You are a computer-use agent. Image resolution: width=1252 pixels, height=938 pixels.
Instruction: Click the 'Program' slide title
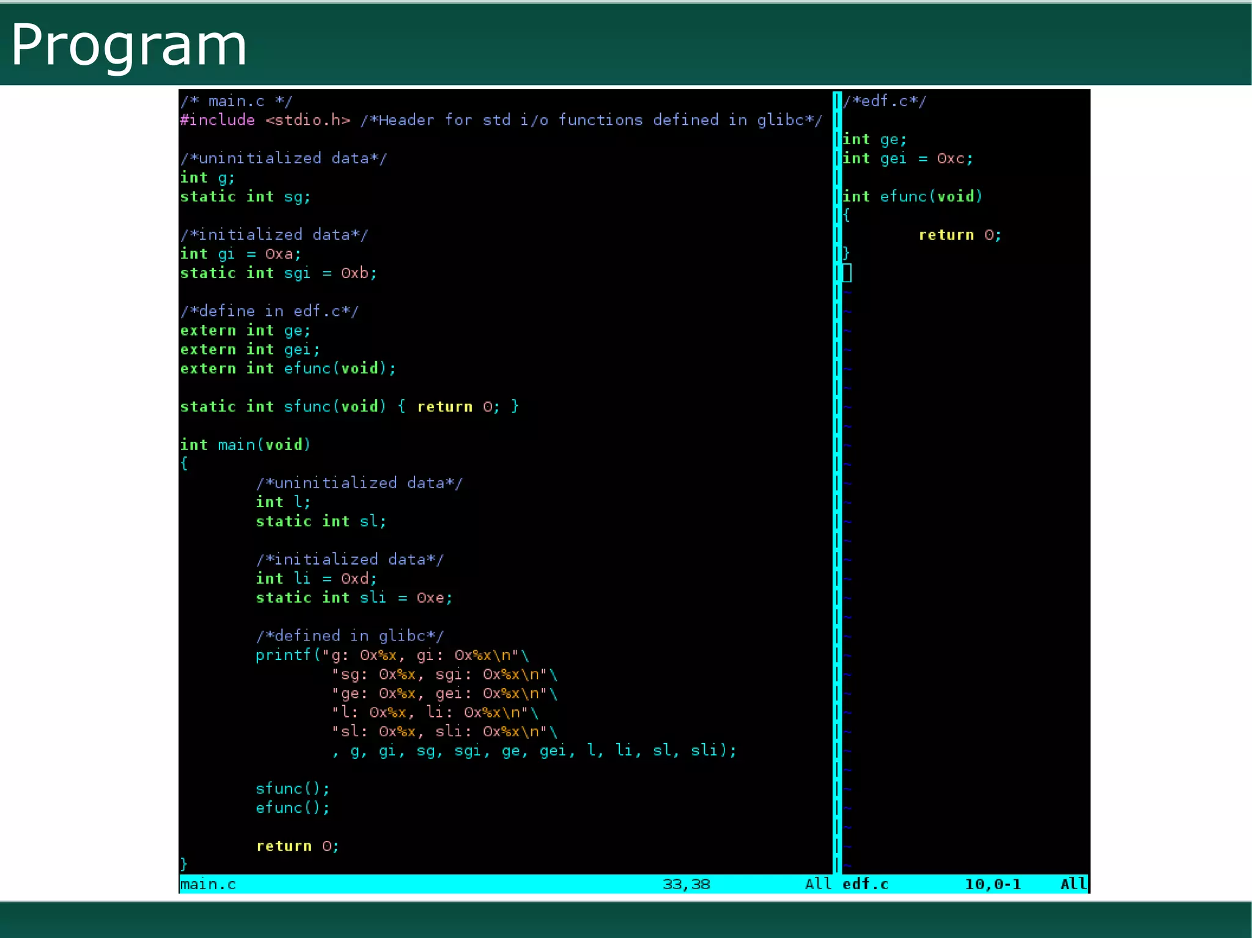[129, 45]
